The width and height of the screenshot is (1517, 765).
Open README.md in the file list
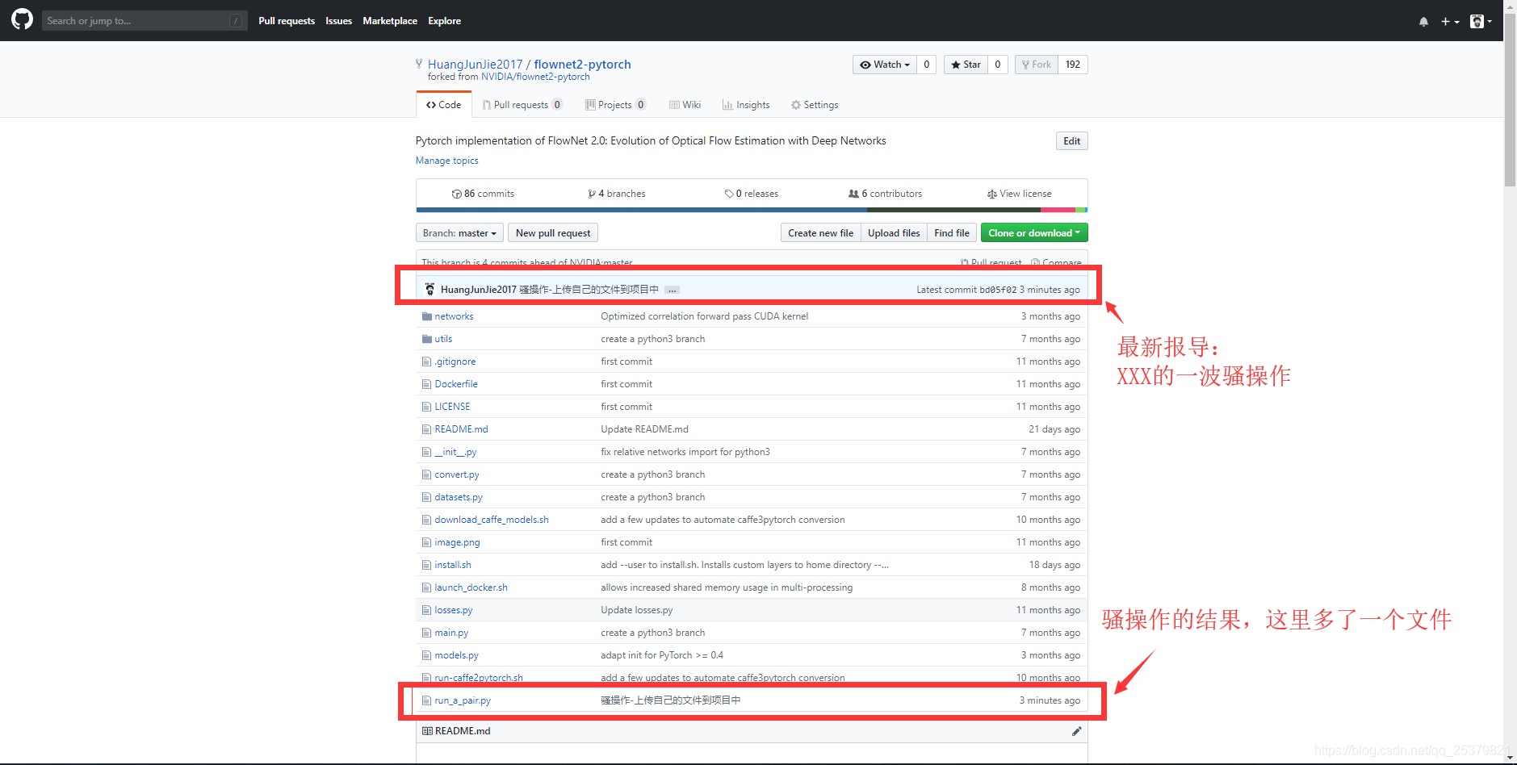[461, 429]
